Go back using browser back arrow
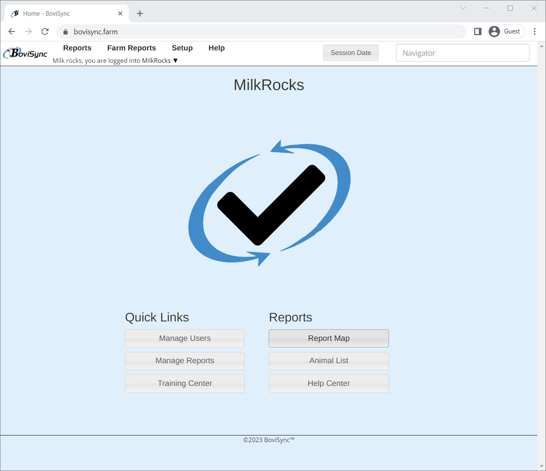This screenshot has height=471, width=546. point(12,31)
